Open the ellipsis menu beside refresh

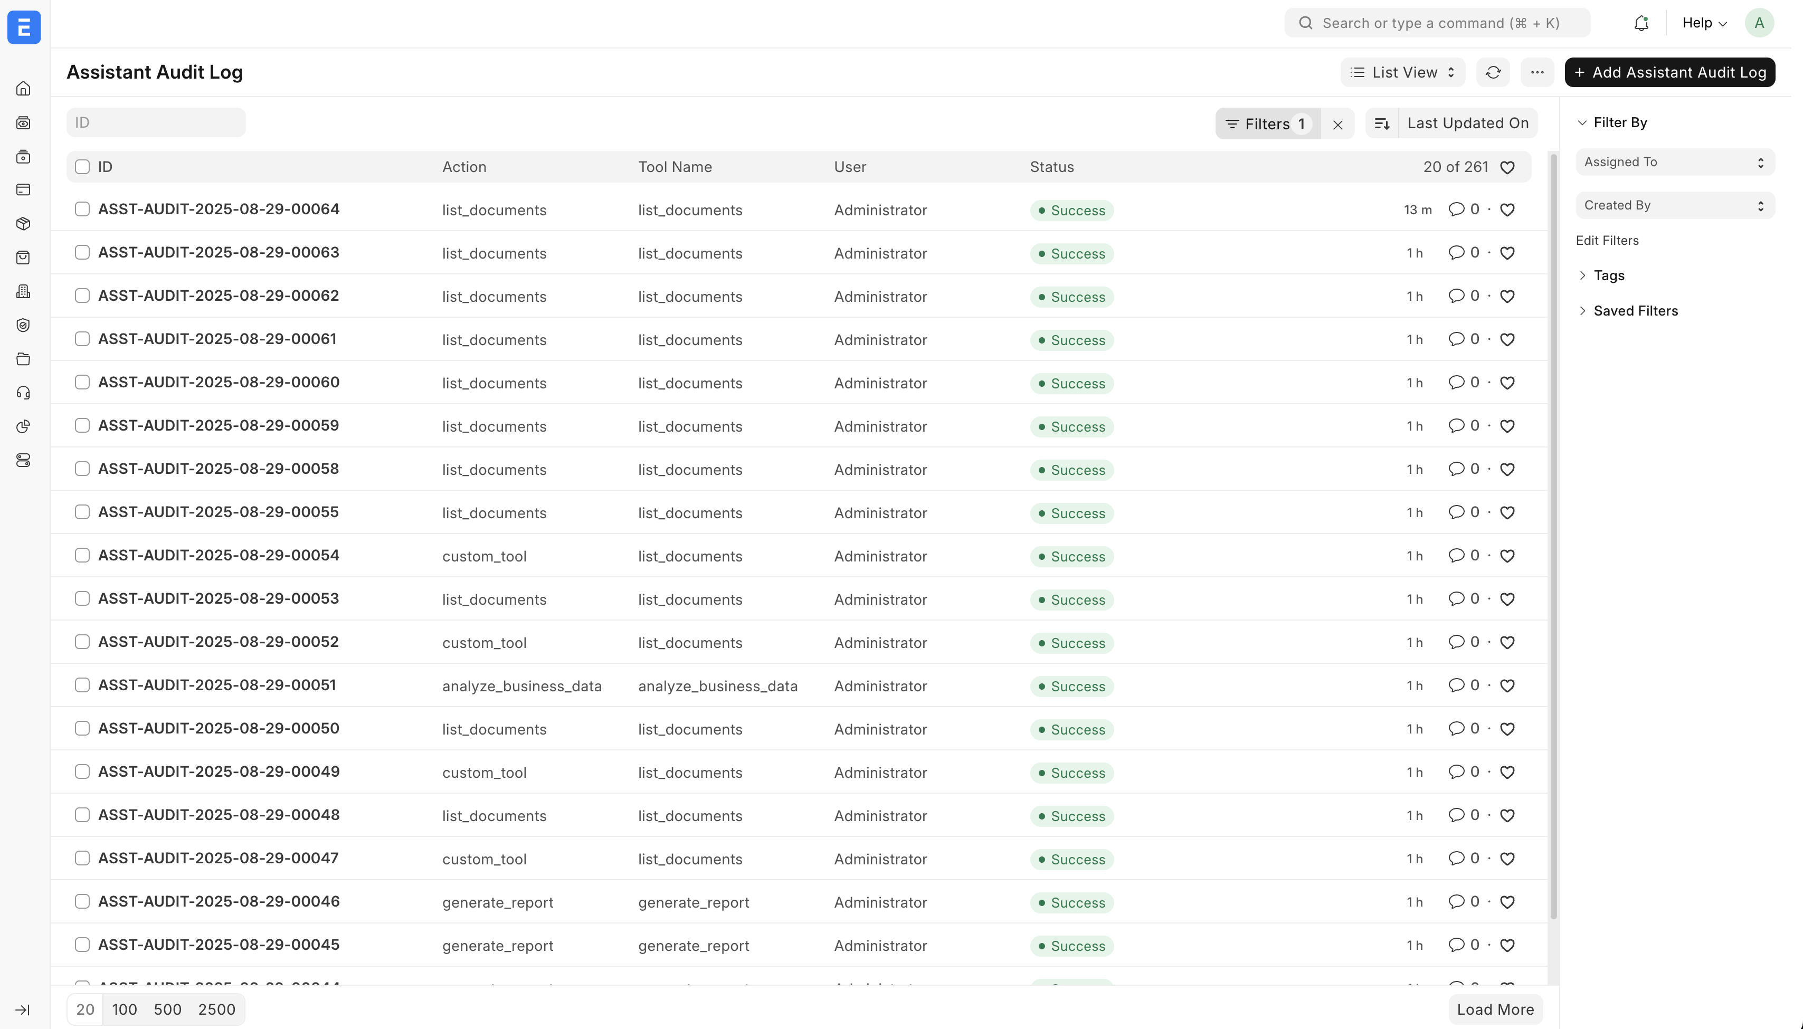point(1536,72)
